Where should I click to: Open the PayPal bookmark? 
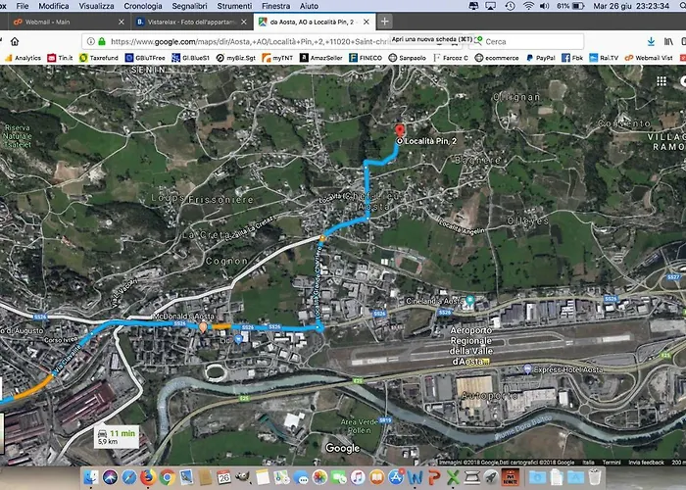540,58
